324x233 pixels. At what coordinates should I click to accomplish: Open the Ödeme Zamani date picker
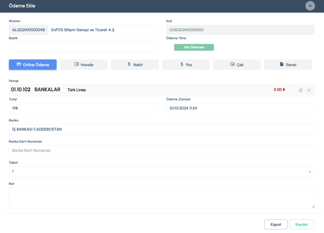(x=240, y=108)
